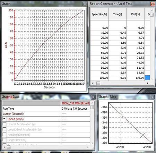Screen dimensions: 156x153
Task: Click the Graph Data scroll right arrow
Action: [x=88, y=147]
